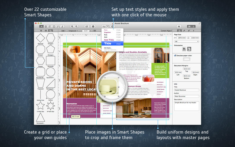235x147 pixels.
Task: Toggle the Simulate paper color checkbox
Action: click(175, 55)
